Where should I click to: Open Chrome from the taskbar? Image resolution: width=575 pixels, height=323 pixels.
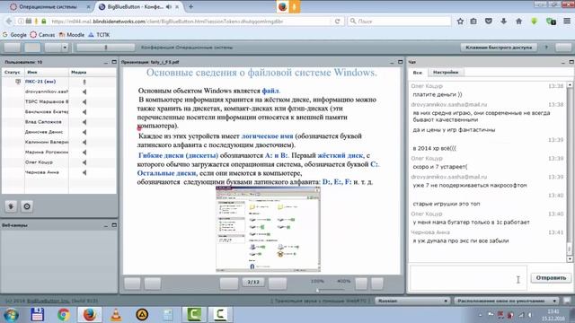(64, 315)
